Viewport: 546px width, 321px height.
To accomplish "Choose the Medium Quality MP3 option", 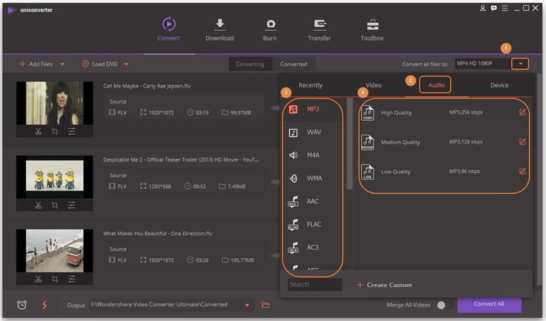I will 443,142.
